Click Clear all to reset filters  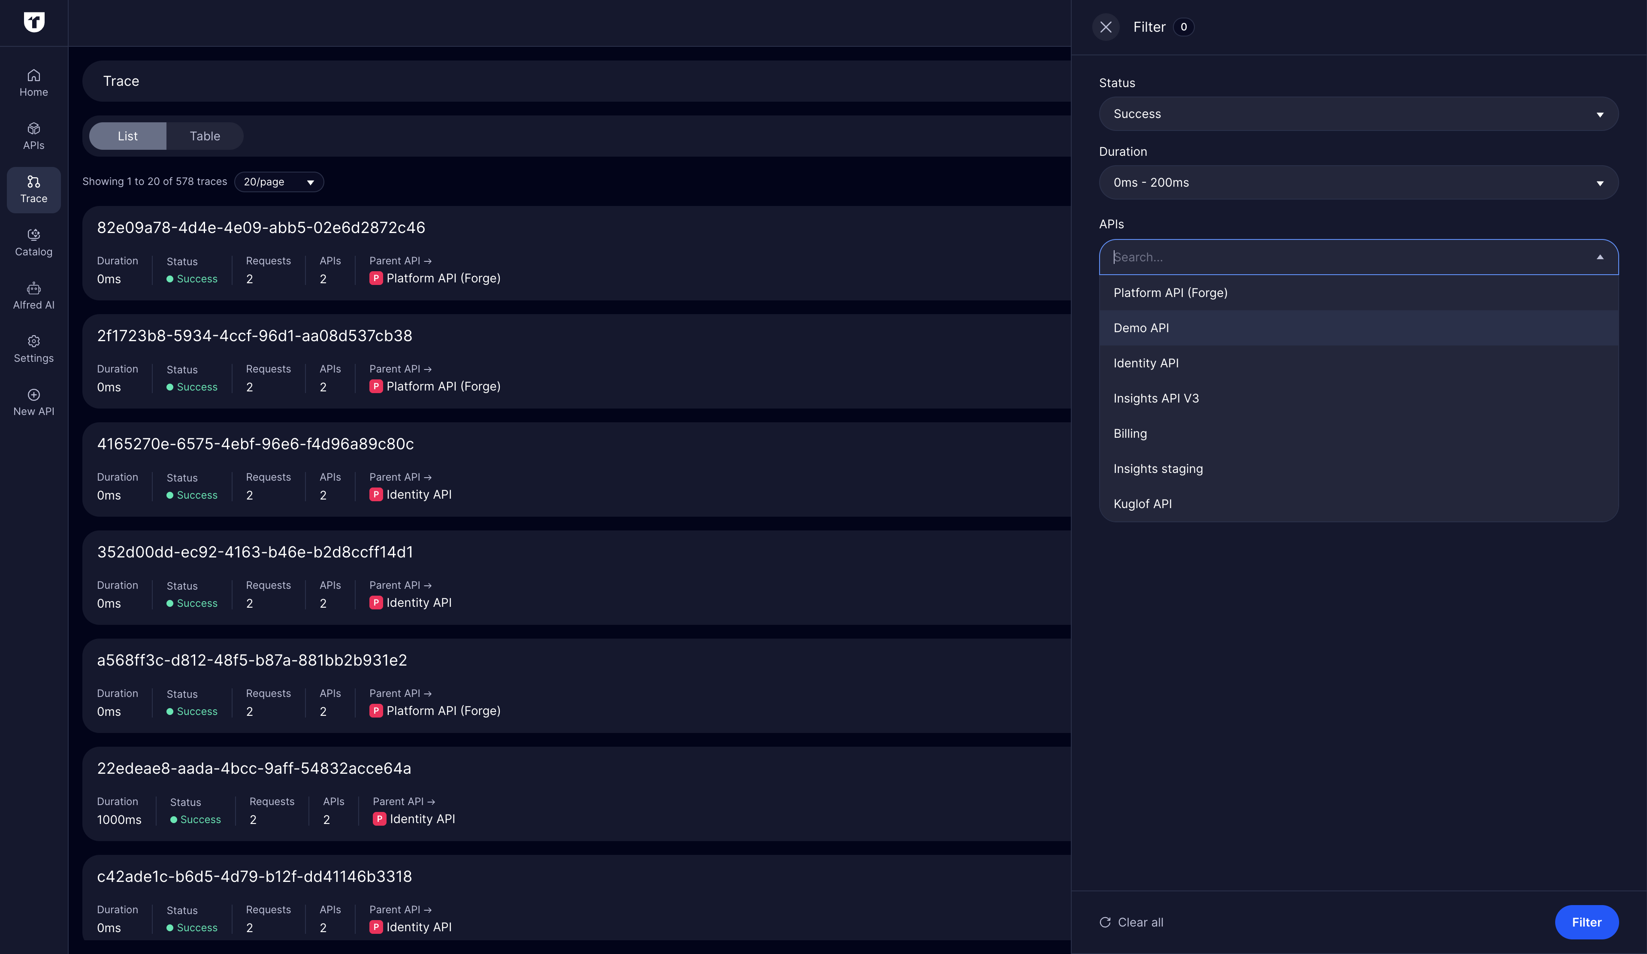(1140, 923)
